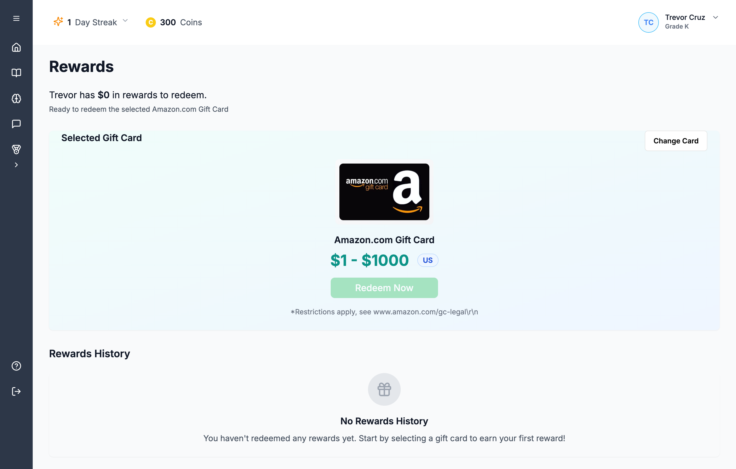This screenshot has height=469, width=736.
Task: Open the help question mark icon
Action: point(16,366)
